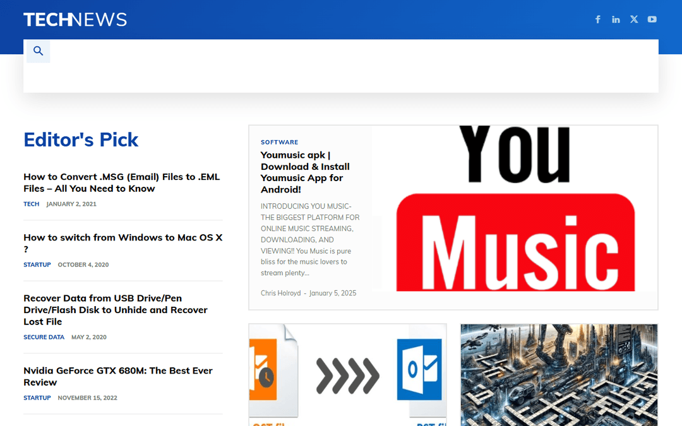Open article on converting .MSG to .EML
This screenshot has height=426, width=682.
click(122, 182)
